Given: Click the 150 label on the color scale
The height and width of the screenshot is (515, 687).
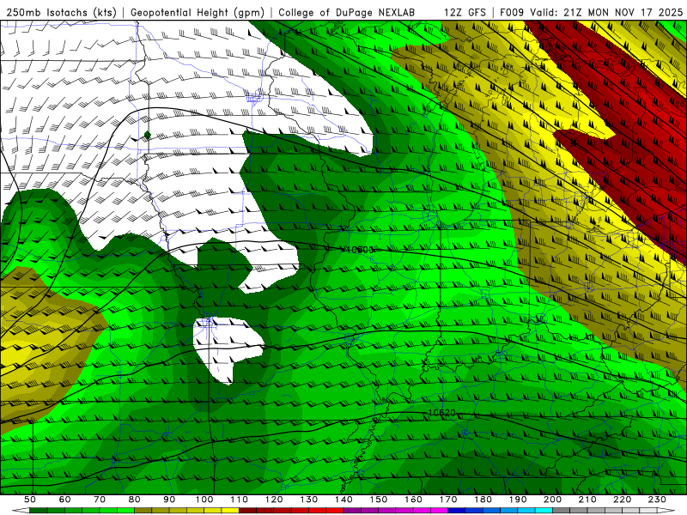Looking at the screenshot, I should pos(379,500).
